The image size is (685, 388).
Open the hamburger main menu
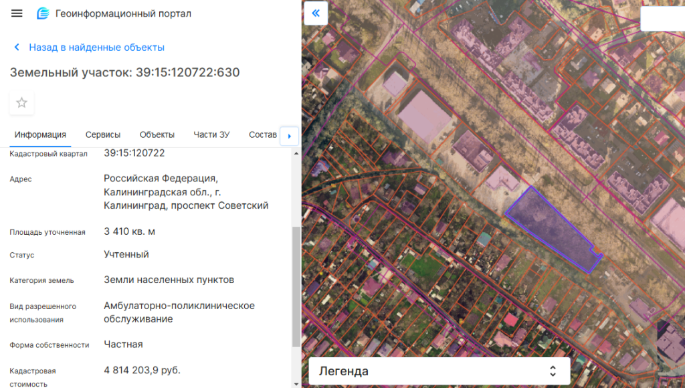click(x=17, y=13)
